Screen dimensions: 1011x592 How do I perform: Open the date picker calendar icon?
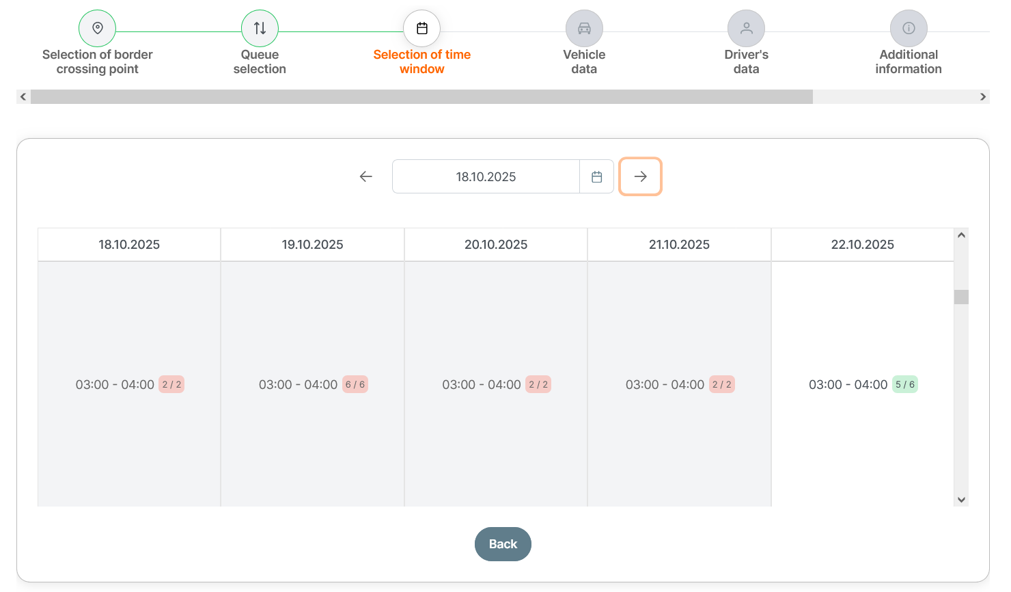point(596,177)
